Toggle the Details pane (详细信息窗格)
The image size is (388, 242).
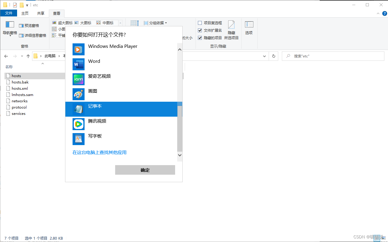coord(32,35)
